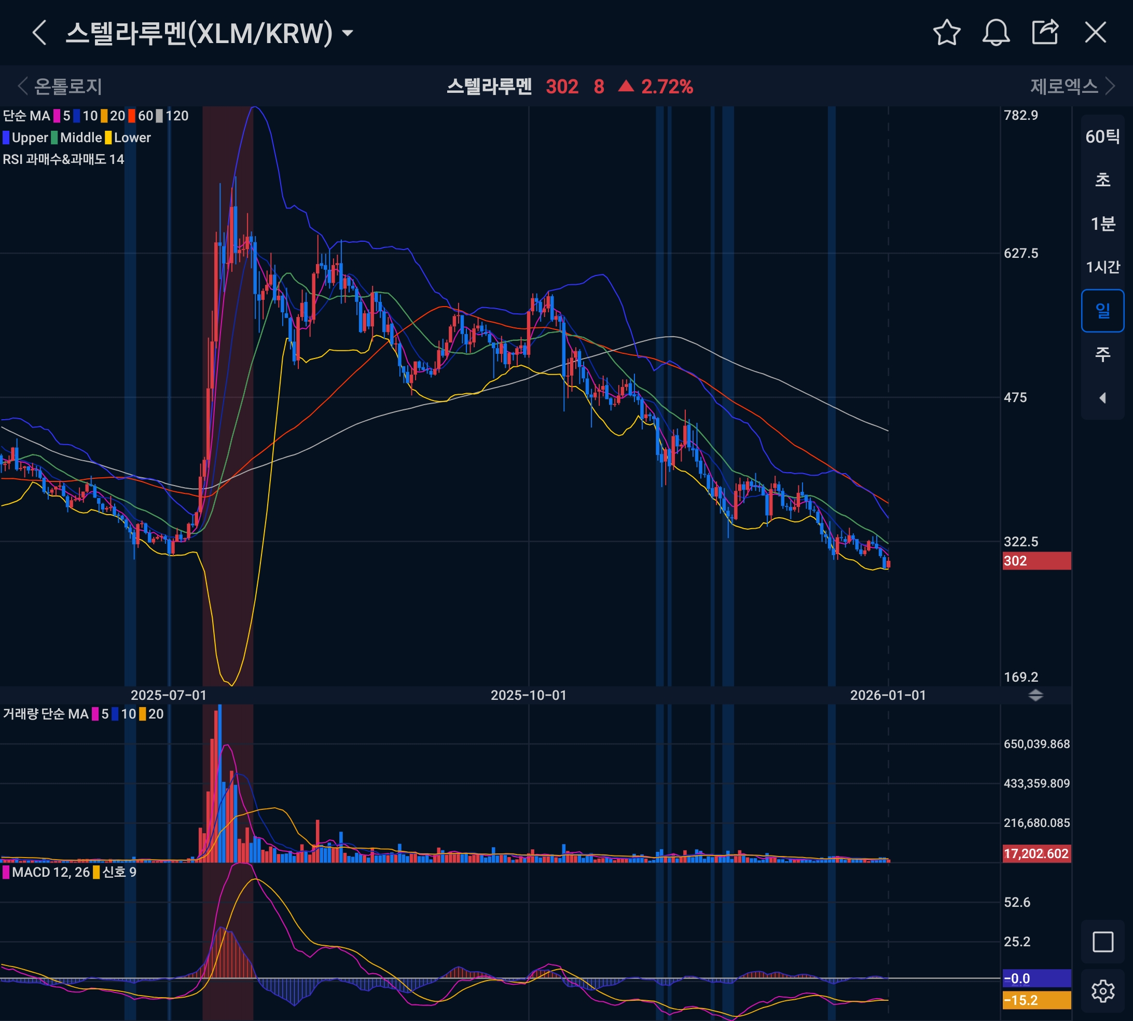Switch to 주 weekly timeframe
This screenshot has height=1021, width=1133.
tap(1102, 354)
